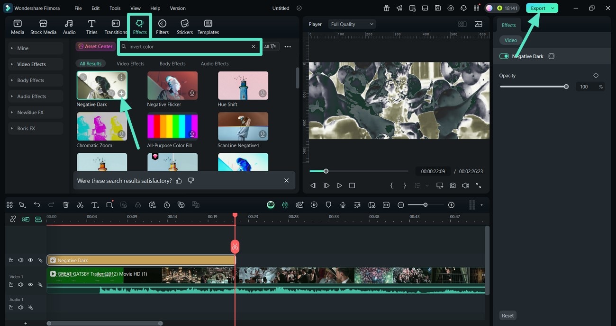Open the Filters tab
Screen dimensions: 616x326
(x=162, y=27)
